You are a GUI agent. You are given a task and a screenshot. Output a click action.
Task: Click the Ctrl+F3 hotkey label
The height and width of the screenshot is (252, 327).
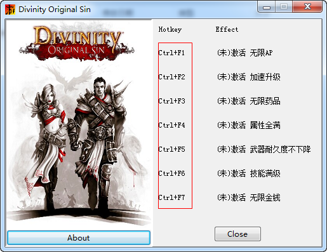(171, 101)
